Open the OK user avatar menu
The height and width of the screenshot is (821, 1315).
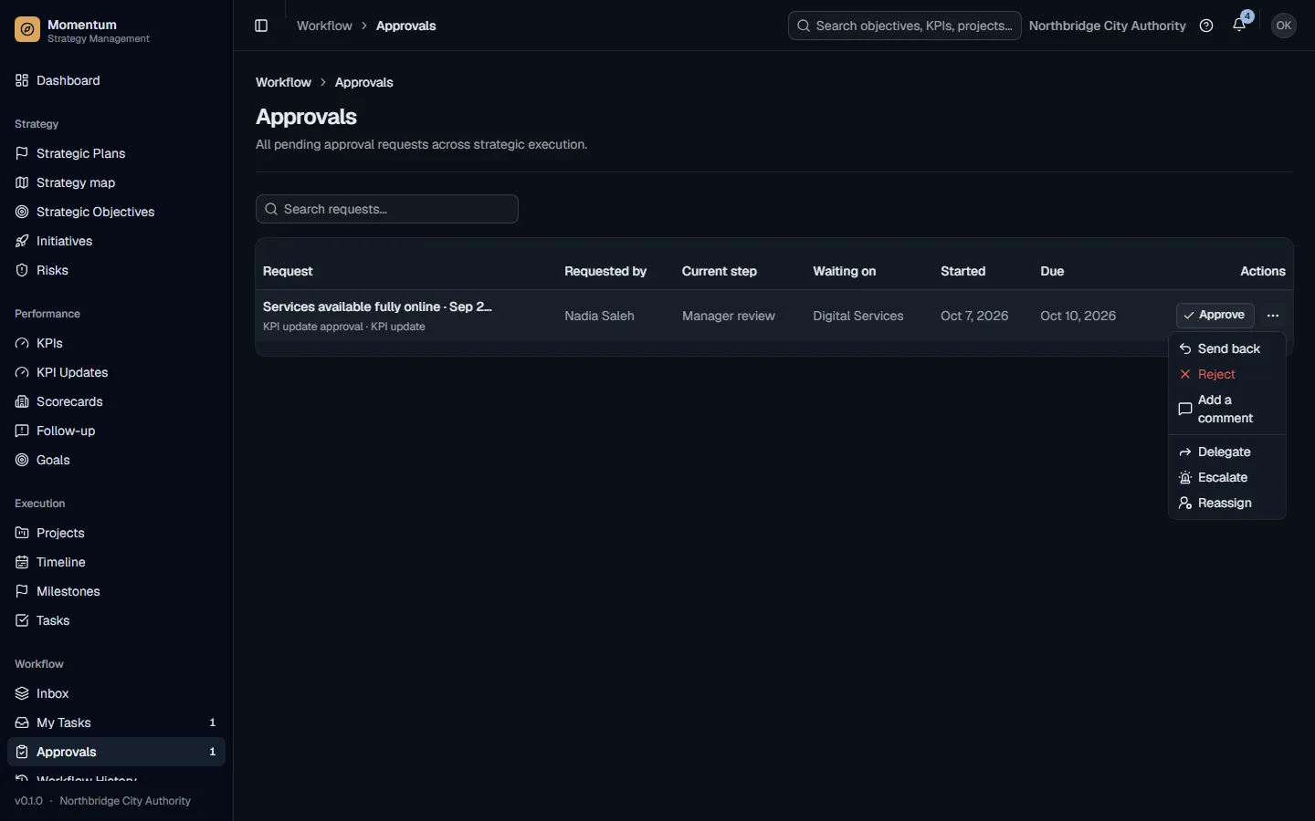pos(1284,26)
